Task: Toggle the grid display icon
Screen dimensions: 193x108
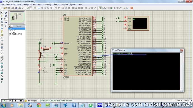Action: tap(31, 8)
